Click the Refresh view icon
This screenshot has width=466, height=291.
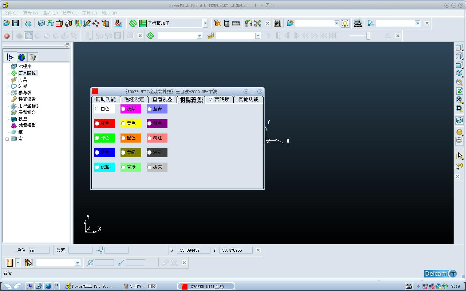point(459,91)
